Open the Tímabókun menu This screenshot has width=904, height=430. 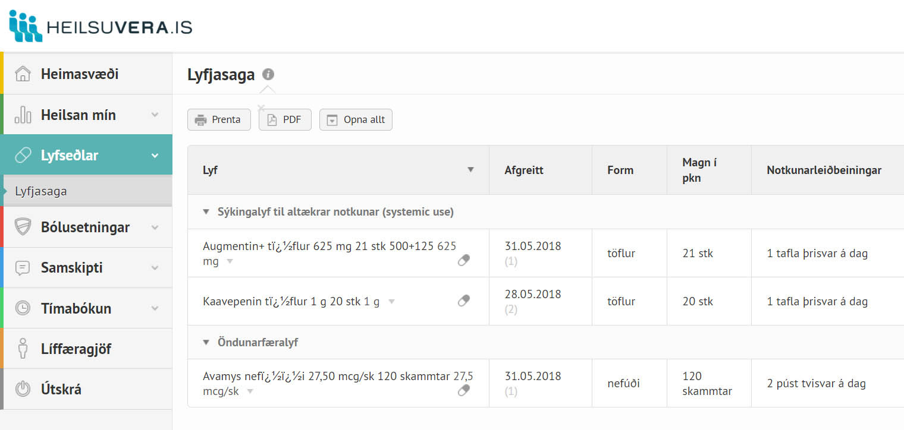[86, 308]
